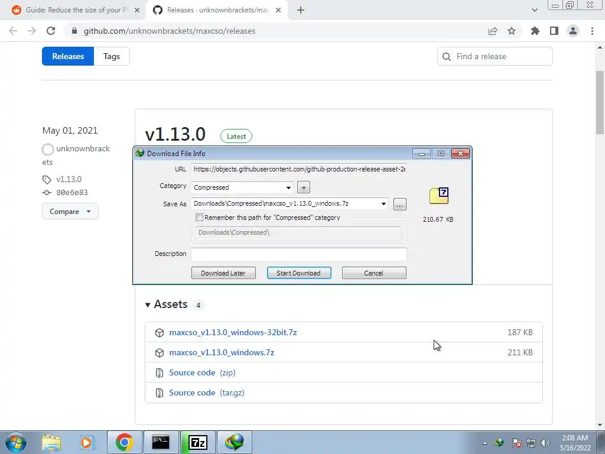The image size is (605, 454).
Task: Share this page via the share icon
Action: click(x=493, y=31)
